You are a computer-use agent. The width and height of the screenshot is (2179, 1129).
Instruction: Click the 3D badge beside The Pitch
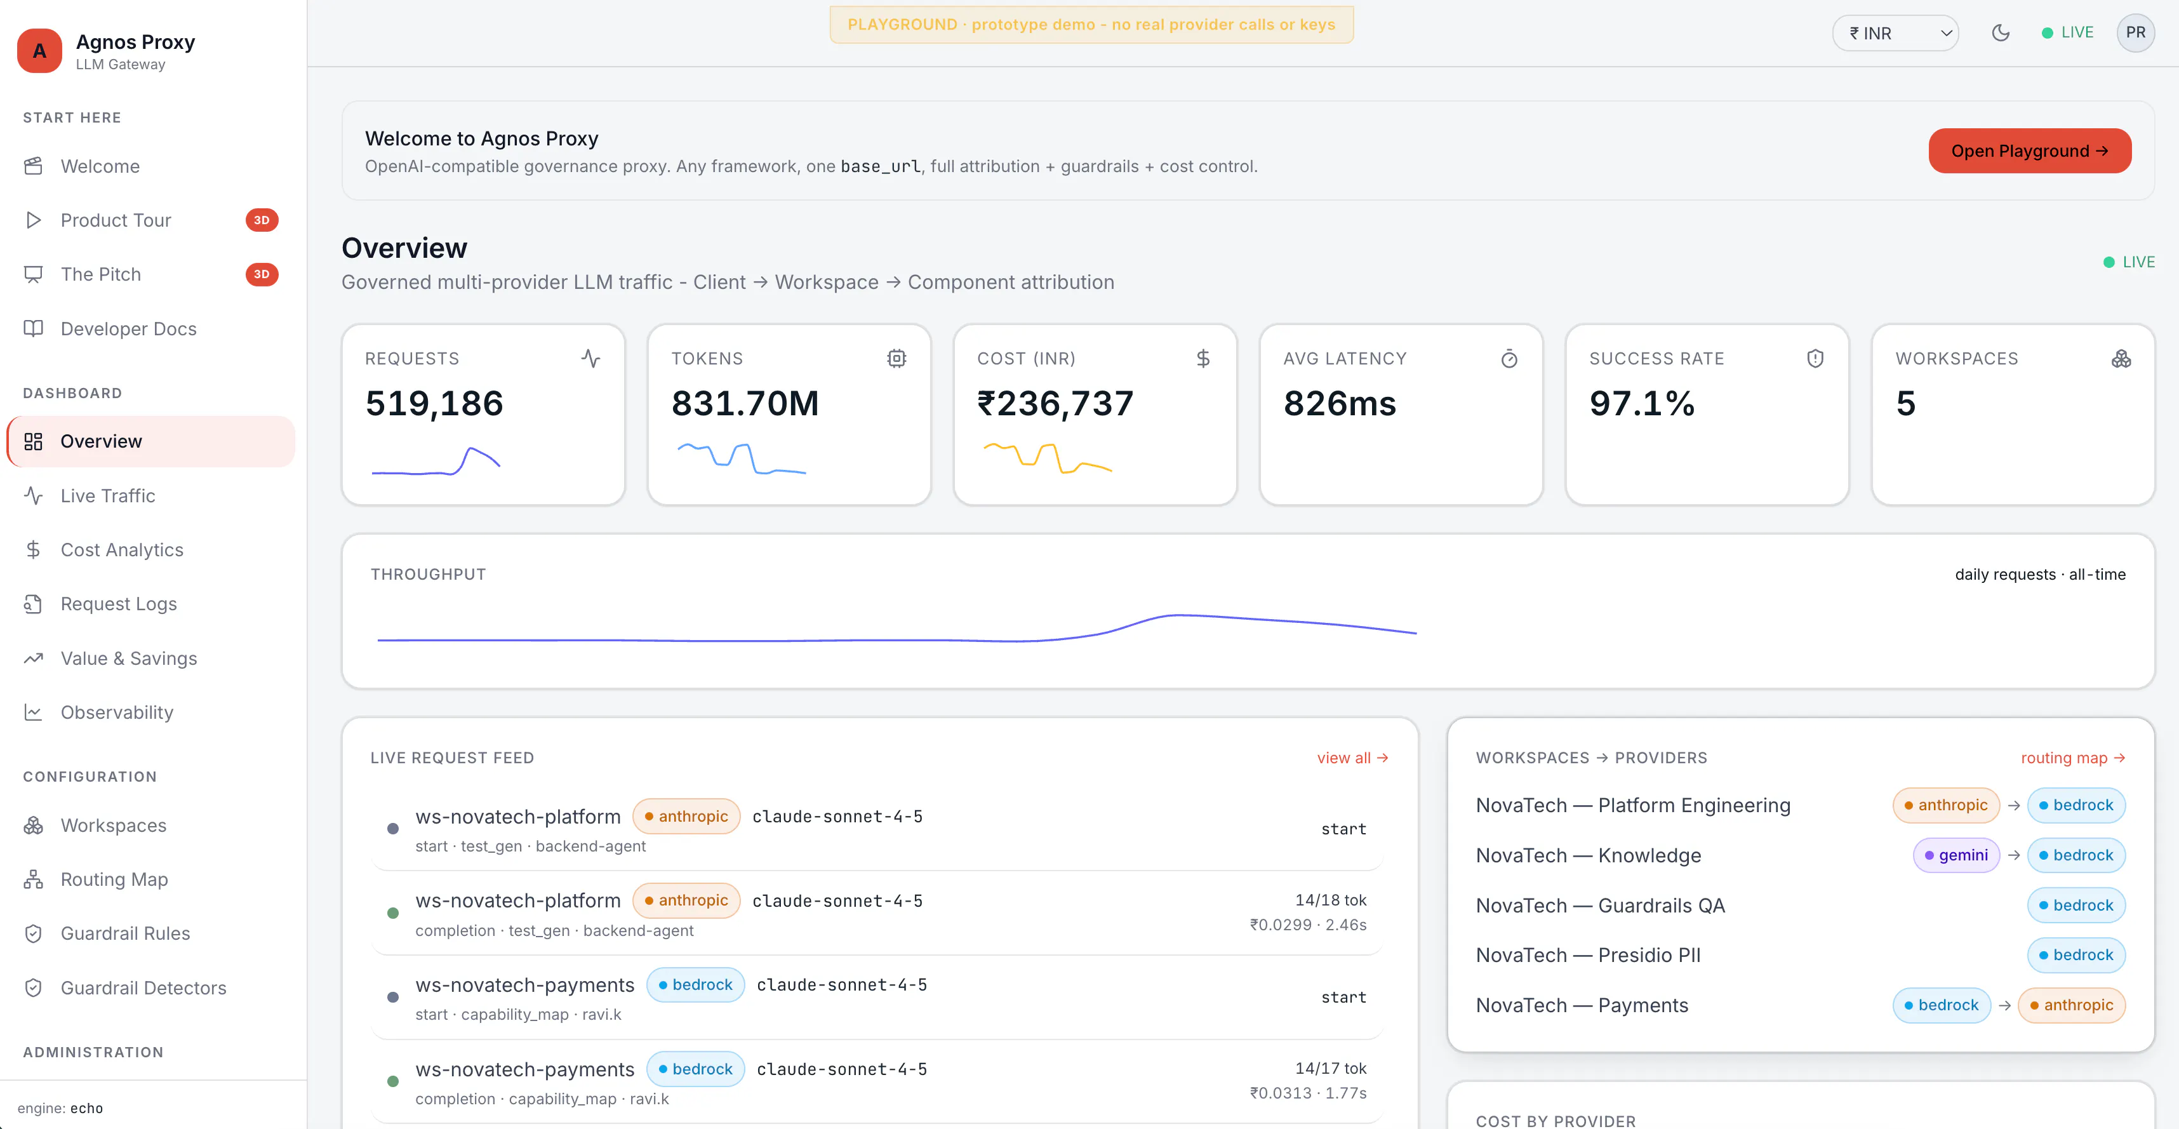tap(262, 274)
